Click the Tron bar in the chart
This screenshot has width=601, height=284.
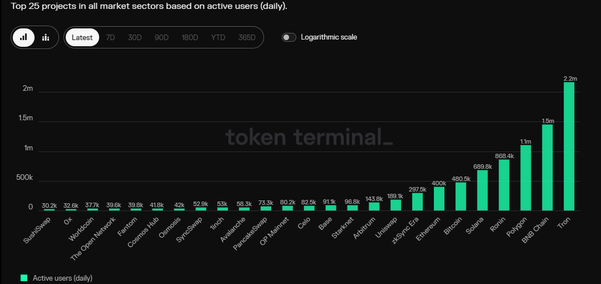pyautogui.click(x=569, y=146)
